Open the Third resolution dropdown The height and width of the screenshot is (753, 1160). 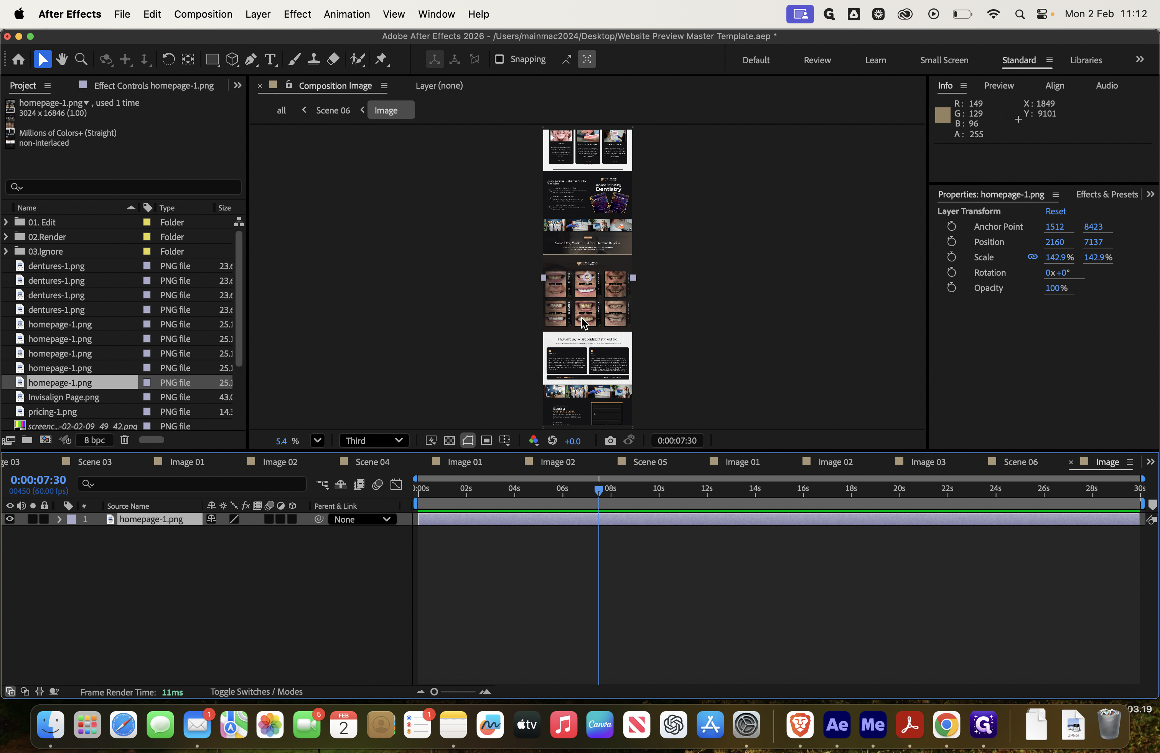coord(374,441)
